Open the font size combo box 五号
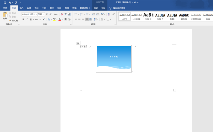Screen dimensions: 213x132 [x=41, y=14]
